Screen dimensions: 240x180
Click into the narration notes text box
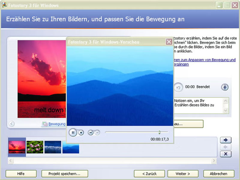198,106
